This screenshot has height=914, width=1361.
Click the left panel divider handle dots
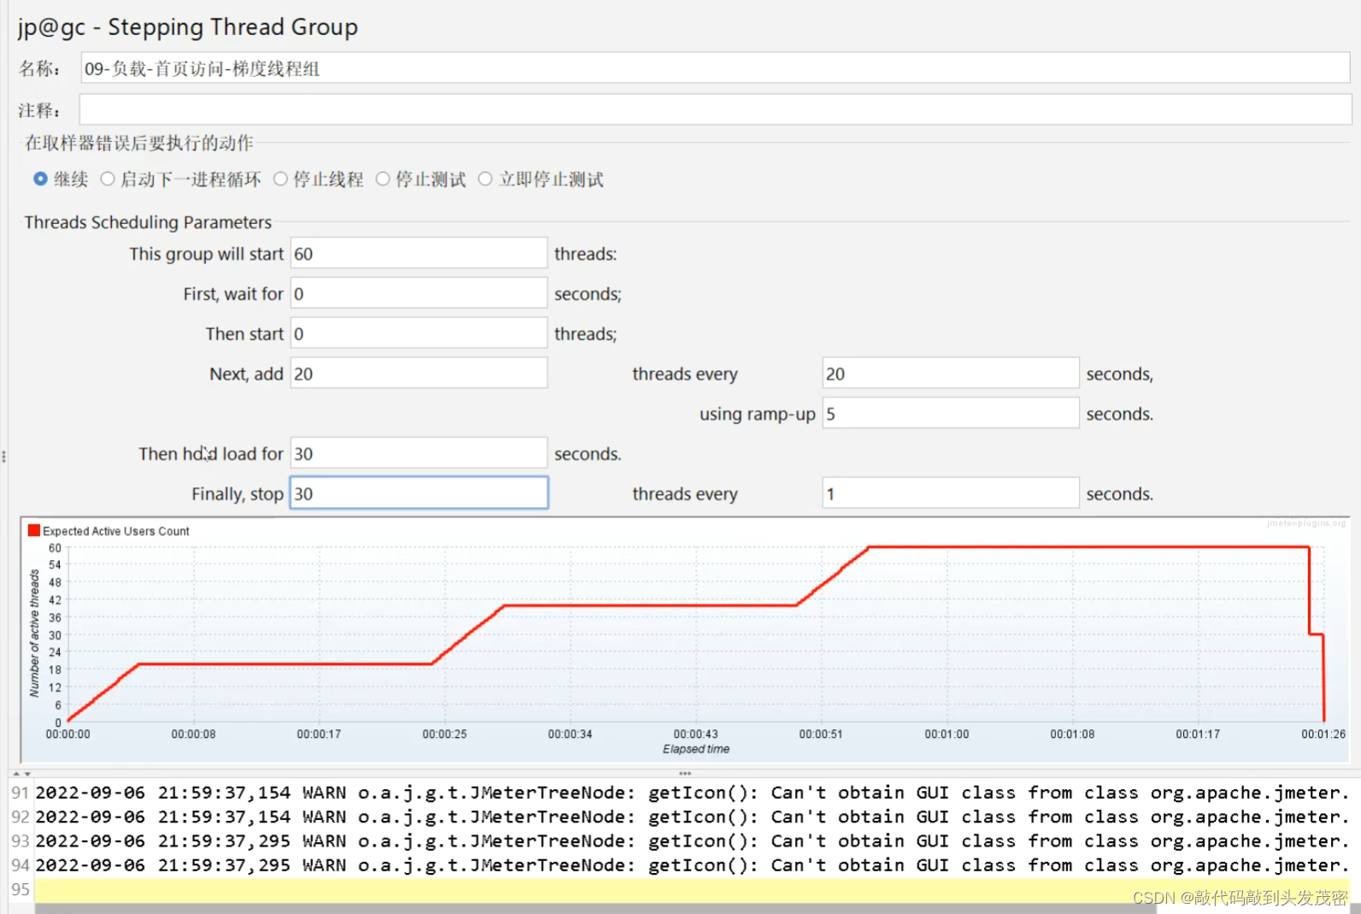tap(3, 457)
